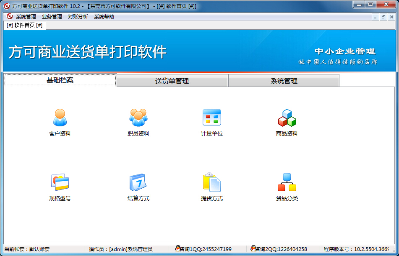The height and width of the screenshot is (256, 399).
Task: Click the 中小企业管理 banner slogan
Action: coord(345,51)
